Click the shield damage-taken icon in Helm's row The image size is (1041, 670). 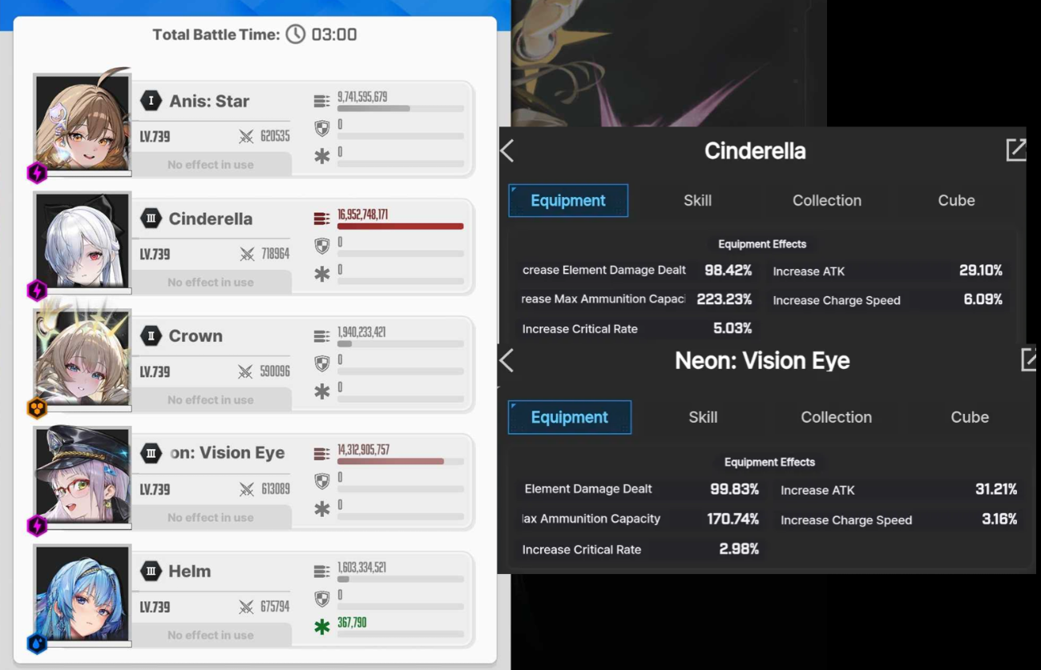point(322,599)
